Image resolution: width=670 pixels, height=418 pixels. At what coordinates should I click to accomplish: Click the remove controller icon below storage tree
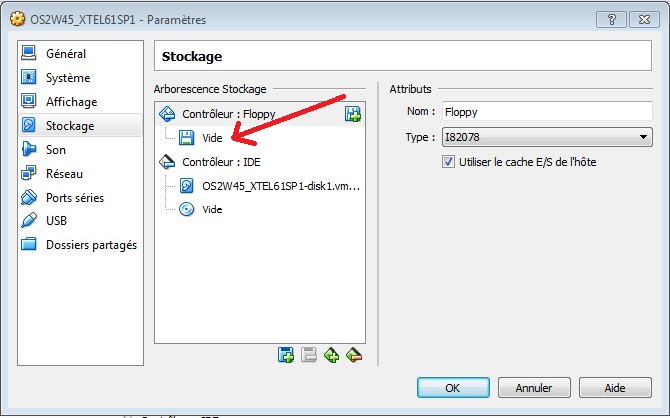353,355
